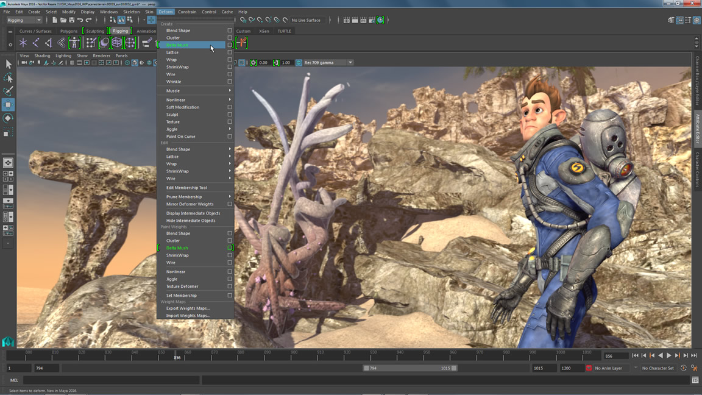The width and height of the screenshot is (702, 395).
Task: Switch to the Sculpting shelf tab
Action: point(95,31)
